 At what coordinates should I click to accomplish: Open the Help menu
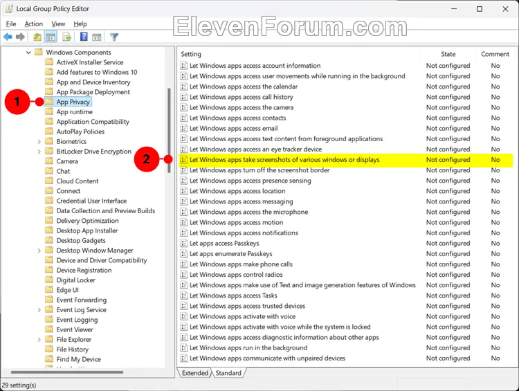[x=80, y=24]
